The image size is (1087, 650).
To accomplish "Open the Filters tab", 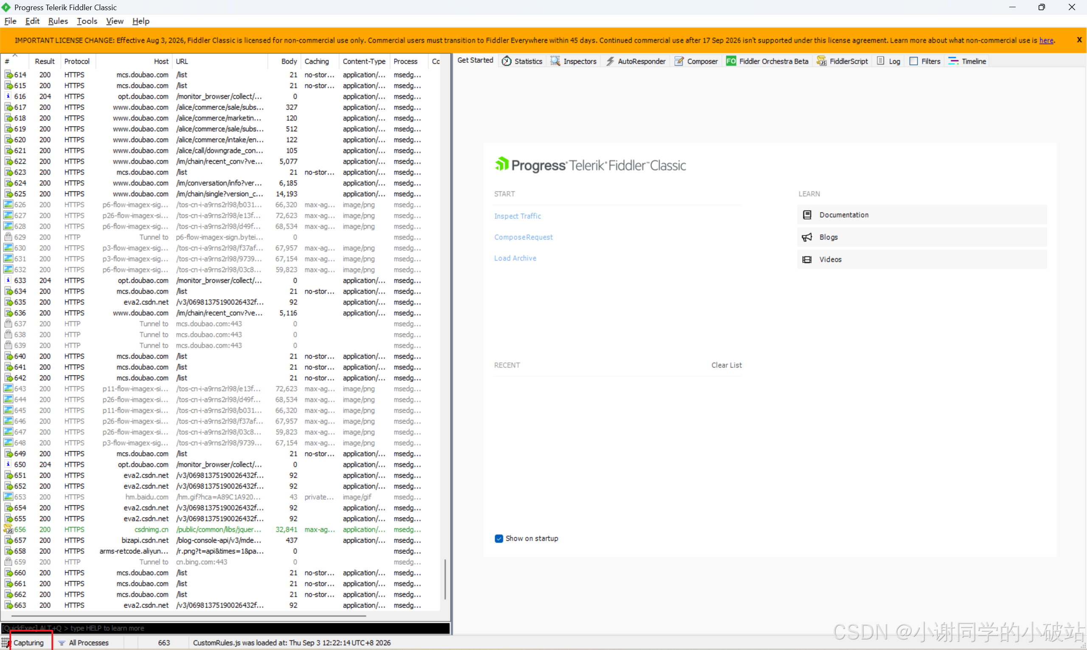I will [x=924, y=61].
